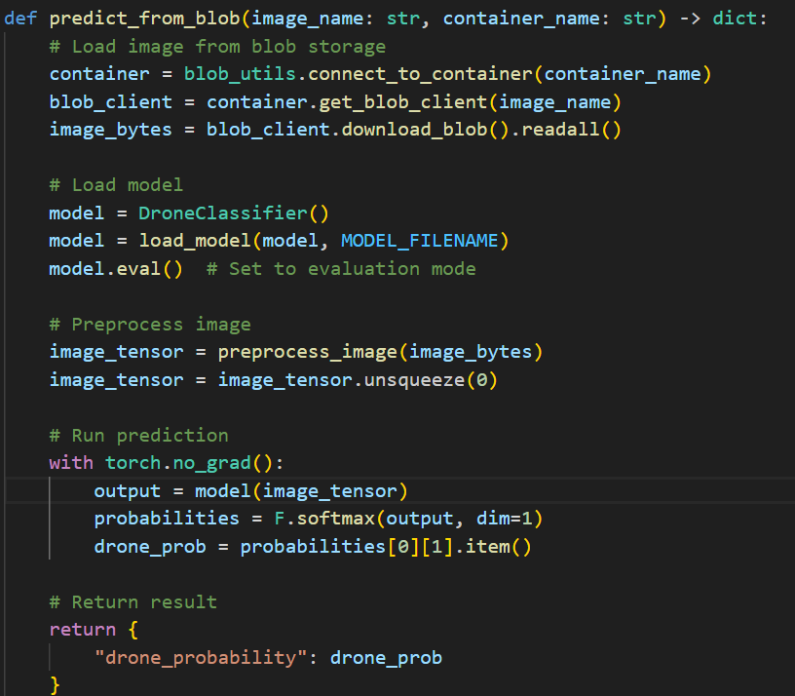Click the 'preprocess_image' function call

point(308,352)
